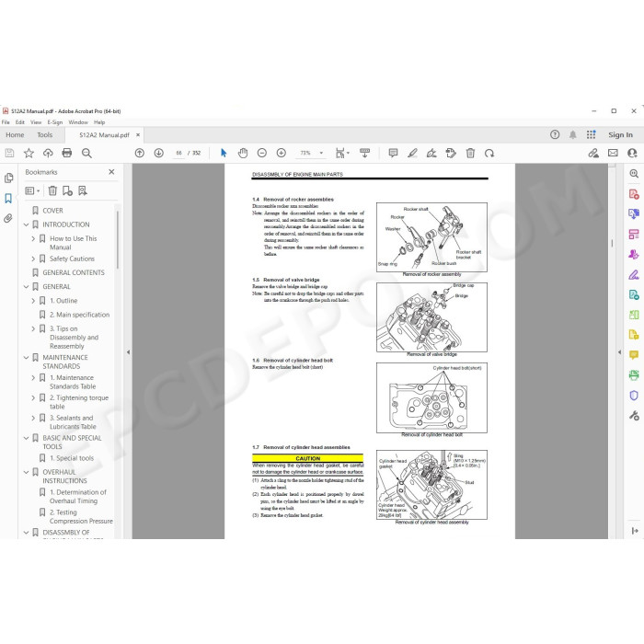This screenshot has height=644, width=644.
Task: Click the stamp tool icon
Action: (451, 154)
